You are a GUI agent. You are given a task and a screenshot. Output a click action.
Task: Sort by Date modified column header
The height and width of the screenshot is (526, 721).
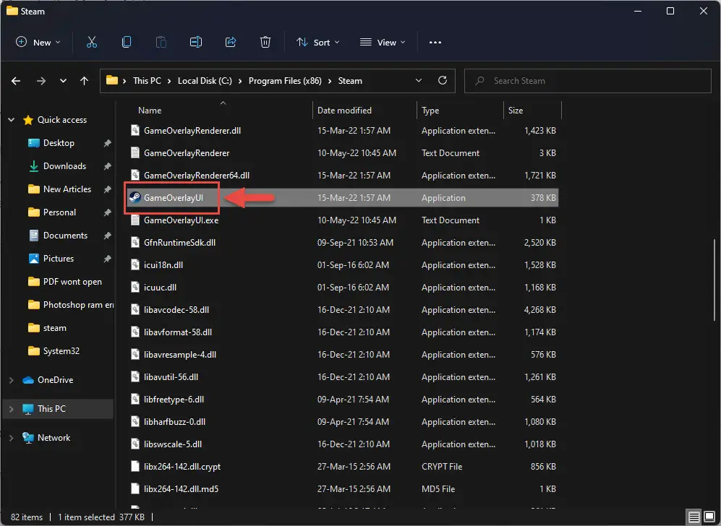tap(344, 111)
